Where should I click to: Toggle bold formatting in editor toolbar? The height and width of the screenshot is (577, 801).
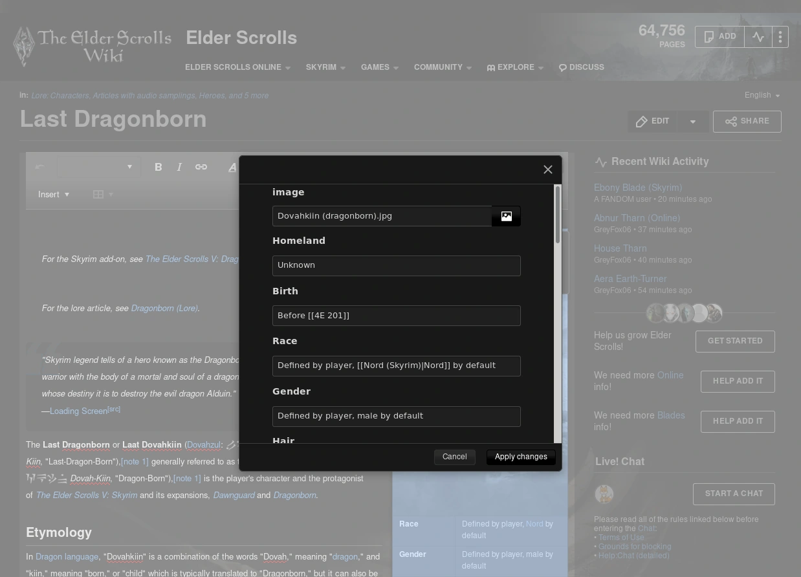tap(158, 168)
